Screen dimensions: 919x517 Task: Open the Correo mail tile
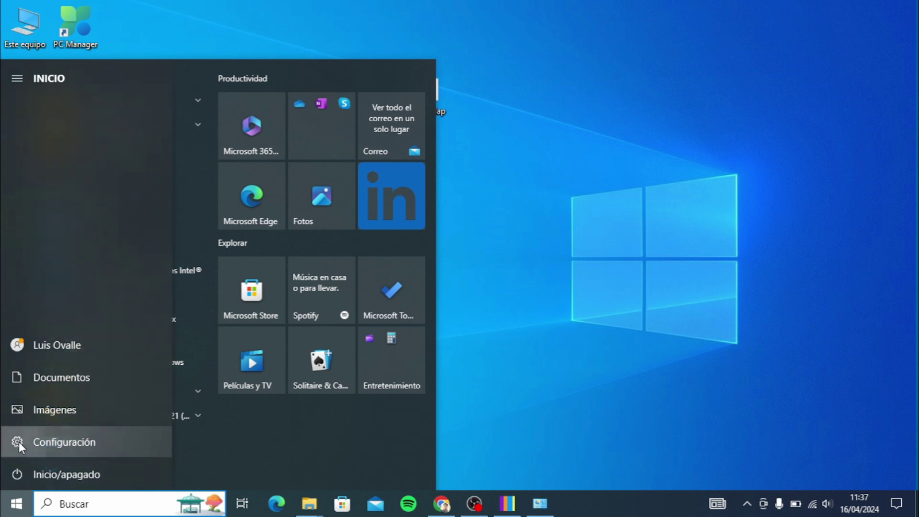pos(392,126)
